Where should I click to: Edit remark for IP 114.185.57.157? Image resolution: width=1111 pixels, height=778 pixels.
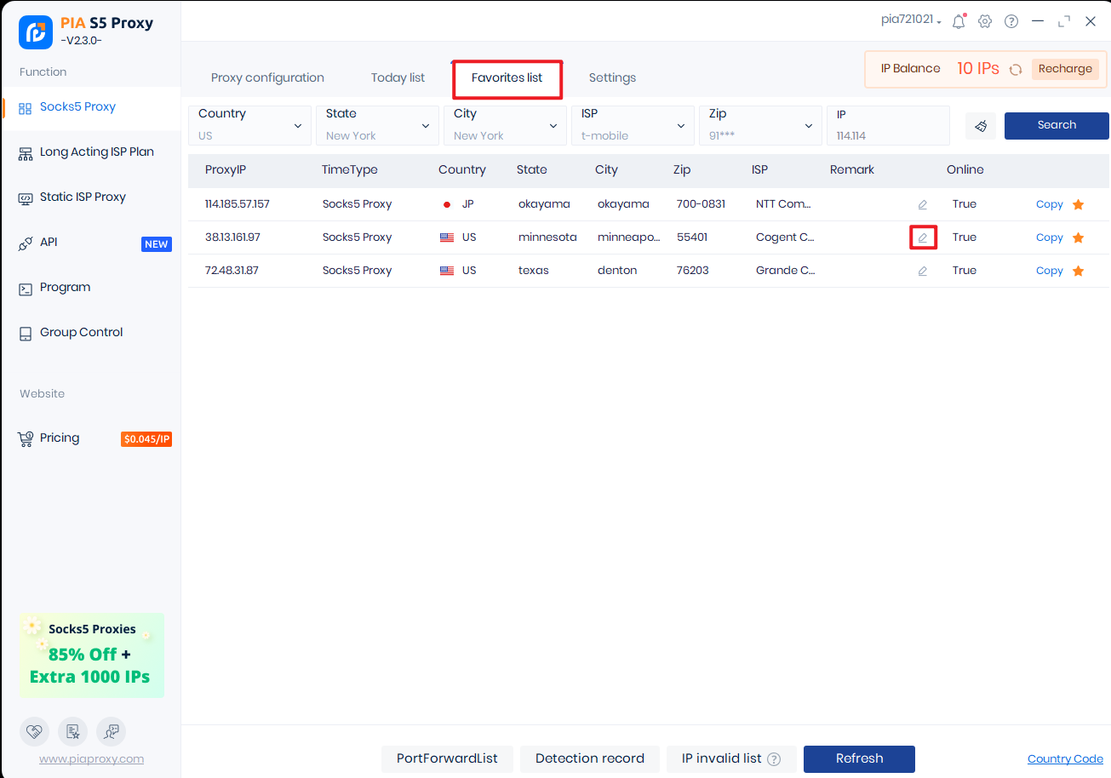pyautogui.click(x=923, y=204)
